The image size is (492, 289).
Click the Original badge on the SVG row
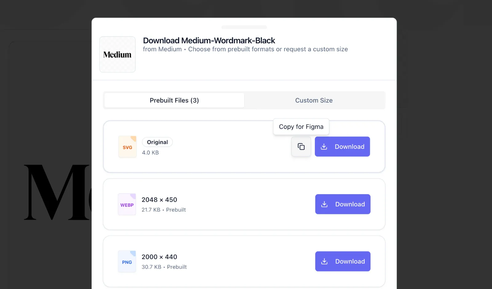[157, 142]
